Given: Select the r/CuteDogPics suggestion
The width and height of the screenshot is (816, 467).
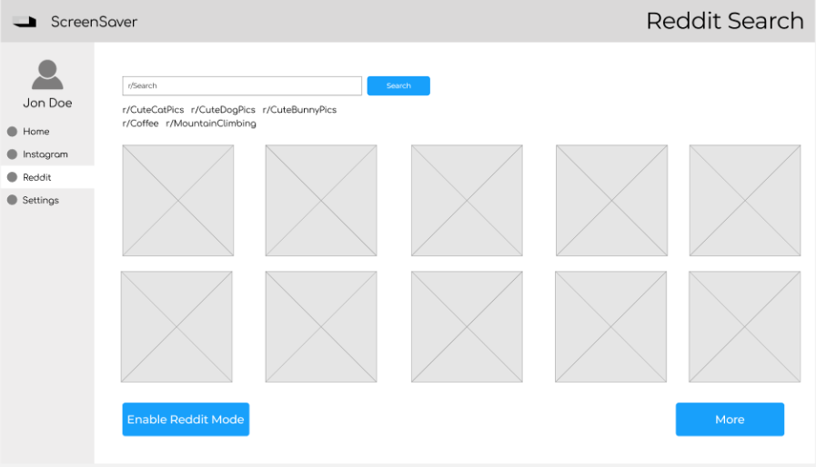Looking at the screenshot, I should point(223,110).
